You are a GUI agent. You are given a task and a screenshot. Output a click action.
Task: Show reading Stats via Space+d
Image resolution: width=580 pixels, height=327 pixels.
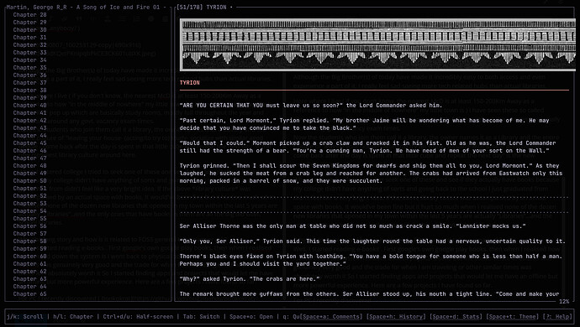[456, 317]
